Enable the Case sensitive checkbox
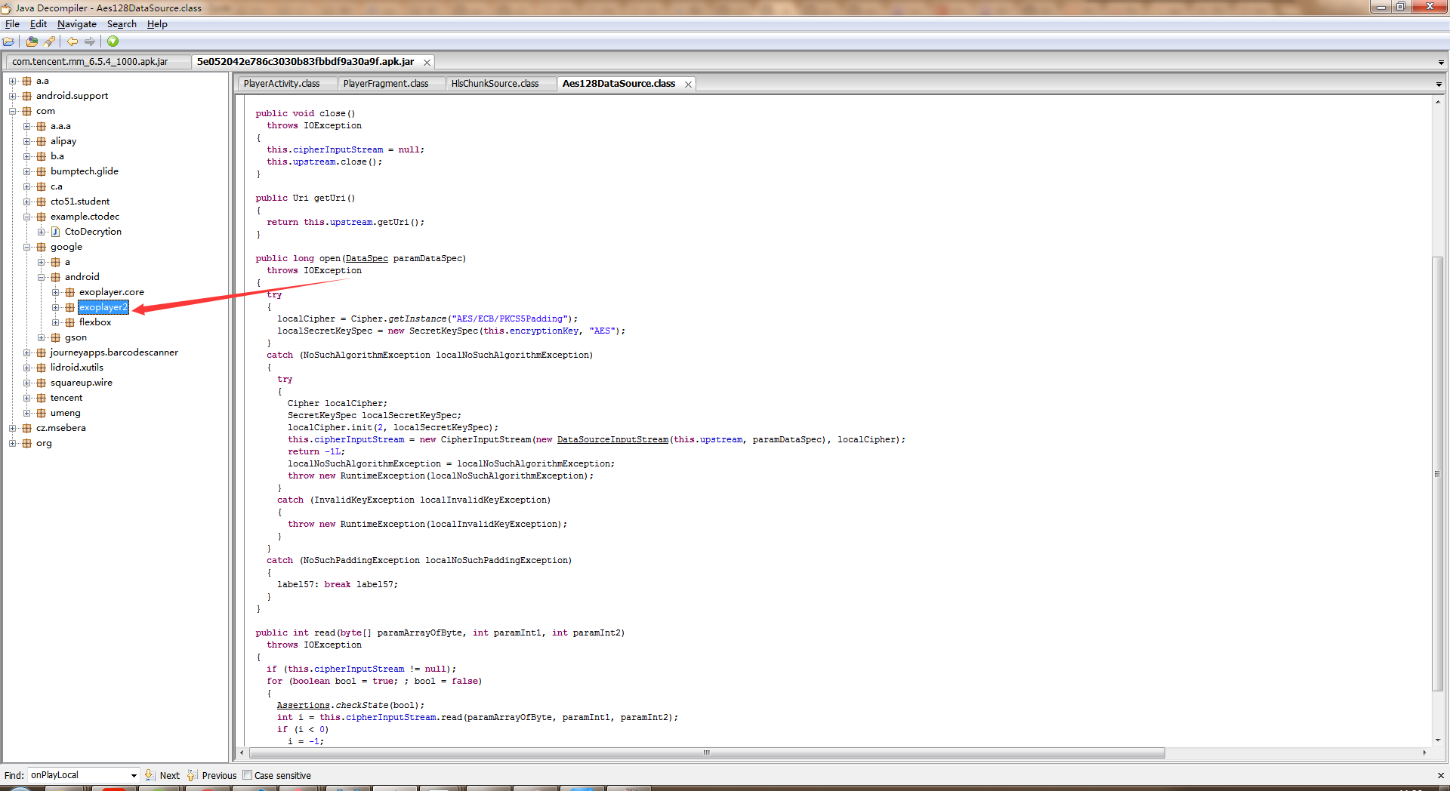1450x791 pixels. 247,775
